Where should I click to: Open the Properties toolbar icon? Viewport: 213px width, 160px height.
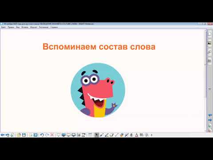coord(142,135)
